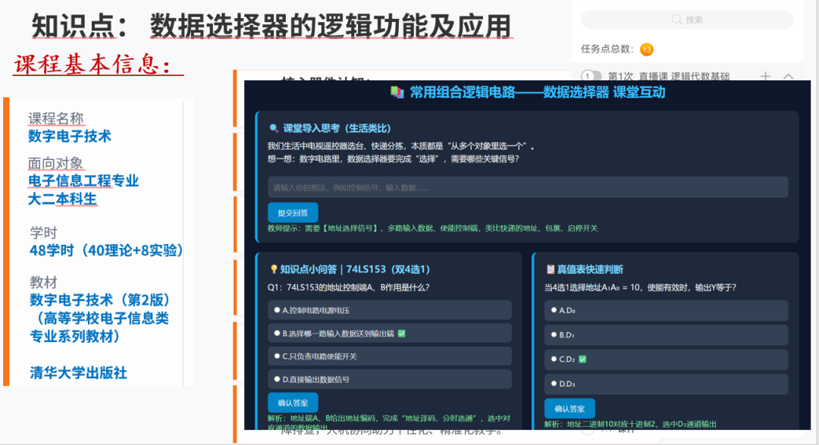Collapse the 第1次 直播课 section with the chevron
The height and width of the screenshot is (445, 819).
(788, 77)
